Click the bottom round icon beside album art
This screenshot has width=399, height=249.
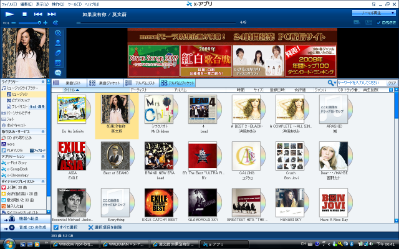58,73
